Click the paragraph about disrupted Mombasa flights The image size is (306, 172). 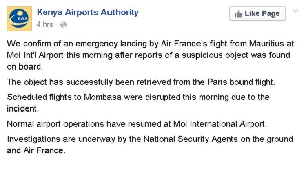138,103
